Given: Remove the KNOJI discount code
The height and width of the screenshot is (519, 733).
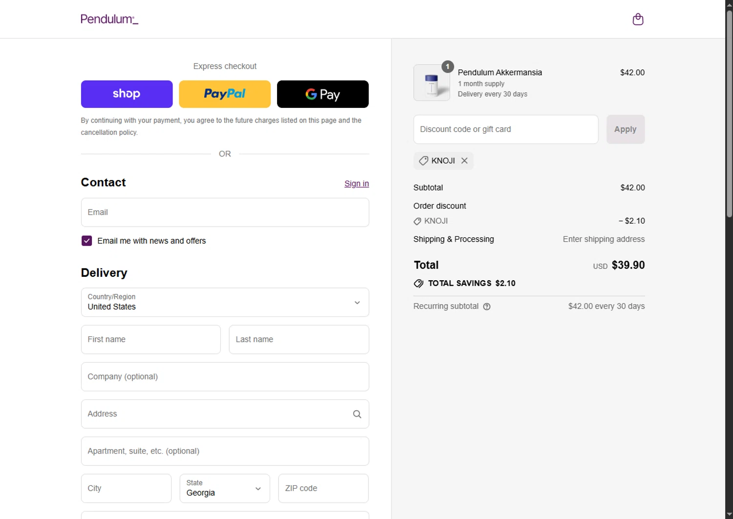Looking at the screenshot, I should [x=464, y=161].
